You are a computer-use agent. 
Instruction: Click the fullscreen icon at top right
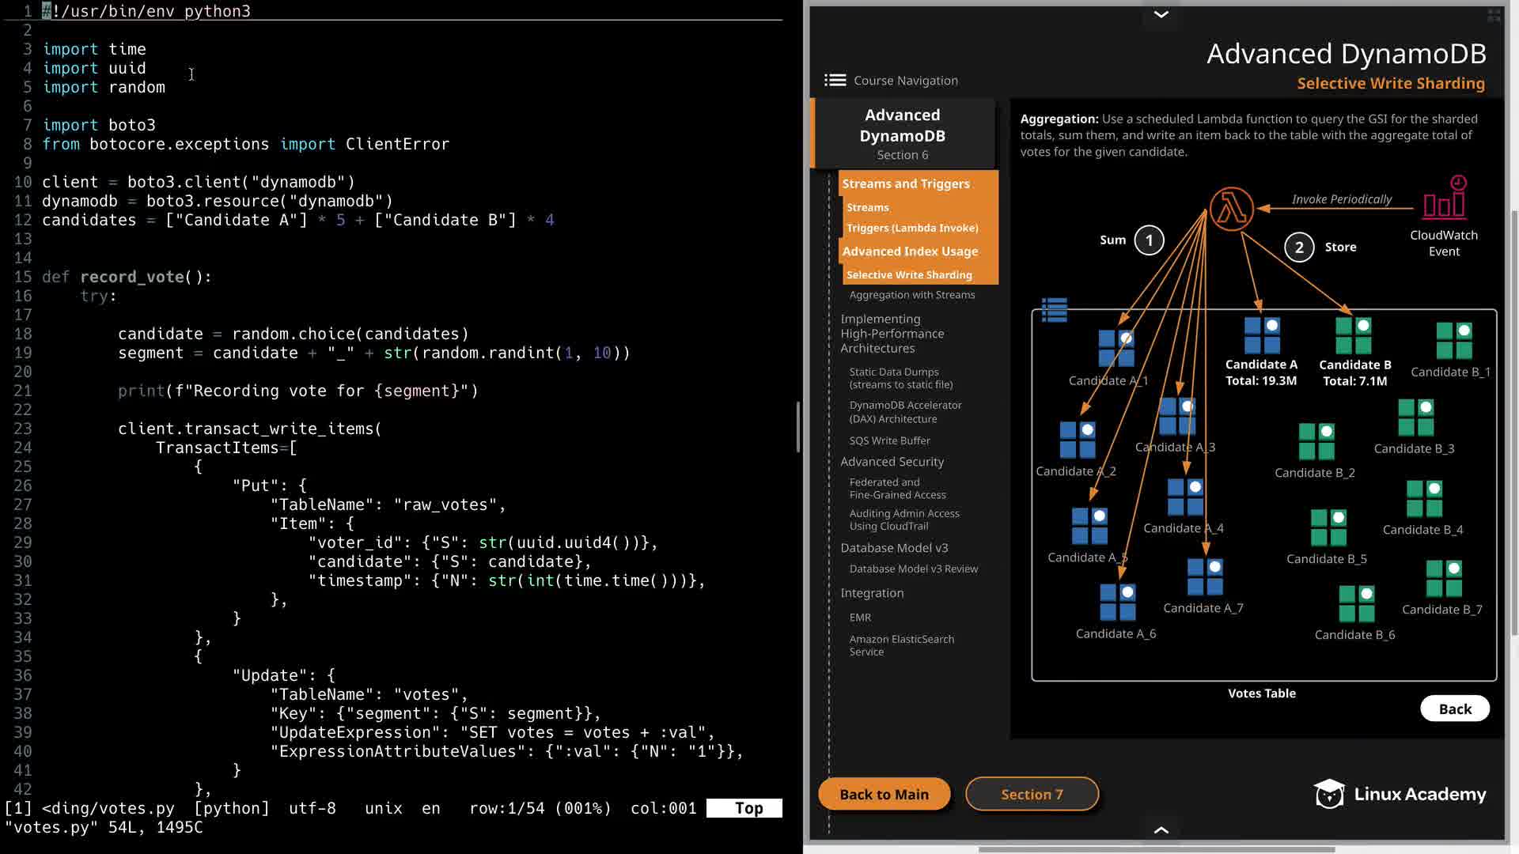[x=1494, y=15]
